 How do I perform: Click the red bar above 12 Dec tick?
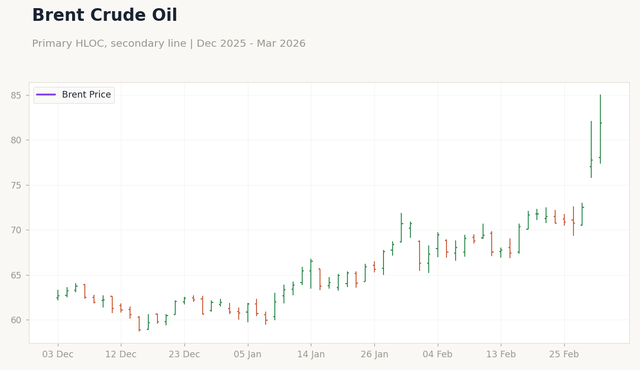(121, 308)
